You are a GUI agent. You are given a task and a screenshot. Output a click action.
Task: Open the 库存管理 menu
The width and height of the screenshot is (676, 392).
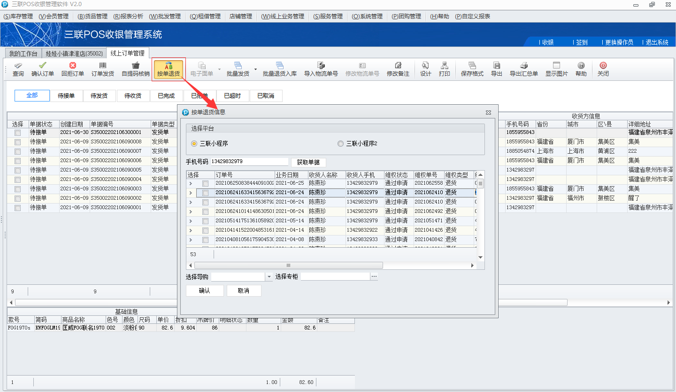coord(18,16)
